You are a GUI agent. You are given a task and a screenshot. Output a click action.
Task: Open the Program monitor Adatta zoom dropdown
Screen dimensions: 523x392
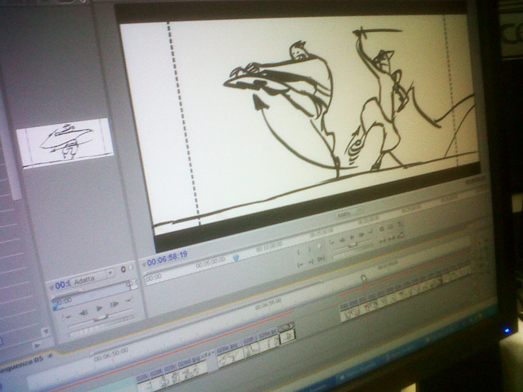(x=348, y=214)
